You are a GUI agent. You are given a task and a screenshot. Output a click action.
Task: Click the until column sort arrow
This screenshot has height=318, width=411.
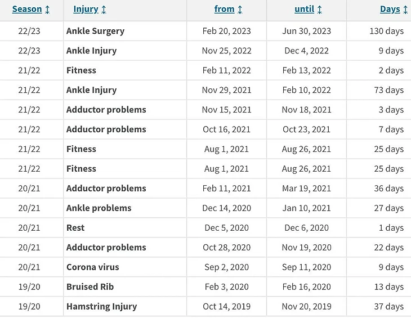[x=320, y=10]
